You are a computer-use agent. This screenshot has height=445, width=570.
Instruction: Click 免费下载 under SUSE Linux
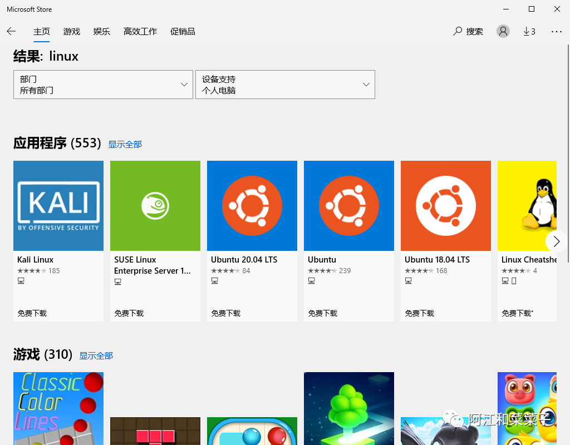pos(129,313)
